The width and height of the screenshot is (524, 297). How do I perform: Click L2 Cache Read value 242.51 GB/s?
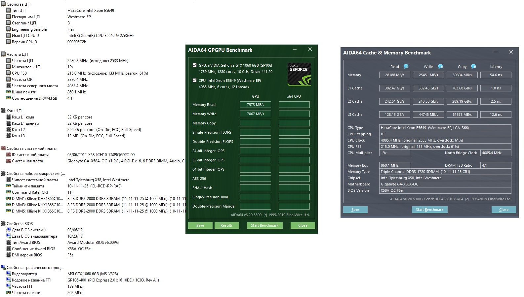coord(395,101)
